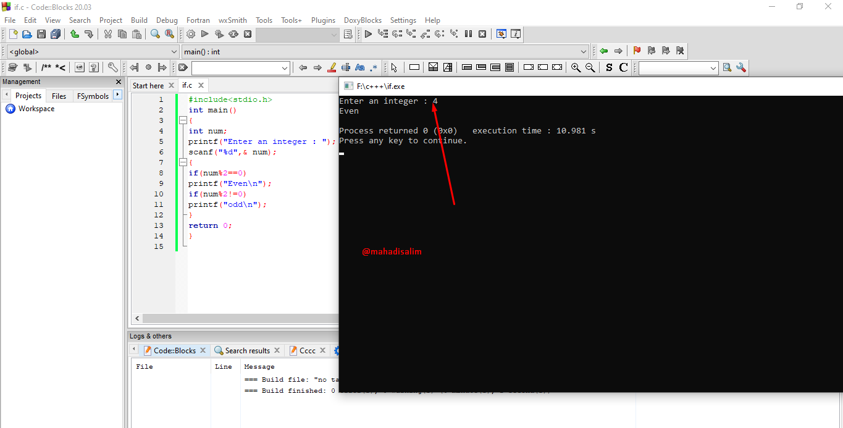Open the Debug menu

coord(167,20)
